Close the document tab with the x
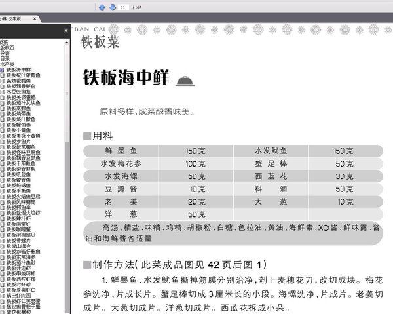This screenshot has height=314, width=393. click(x=35, y=19)
